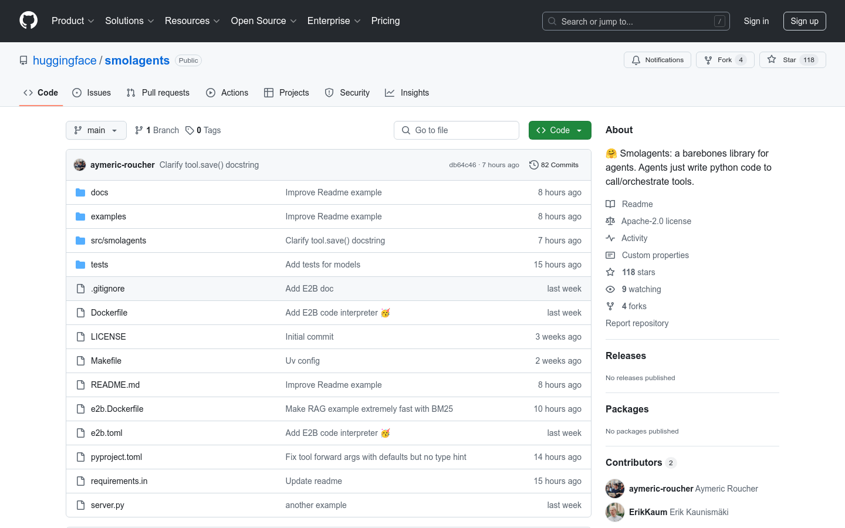Click the fork icon in Fork button
This screenshot has height=528, width=845.
(x=708, y=60)
